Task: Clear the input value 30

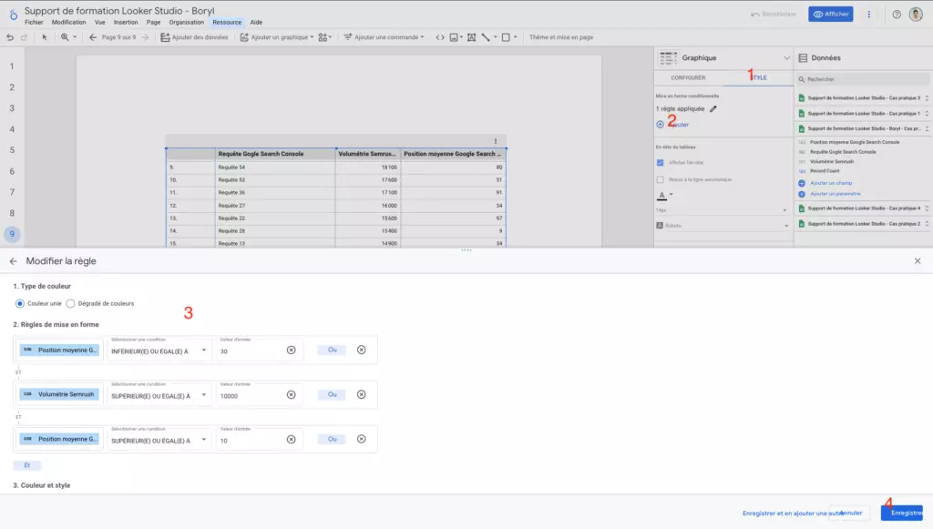Action: 291,351
